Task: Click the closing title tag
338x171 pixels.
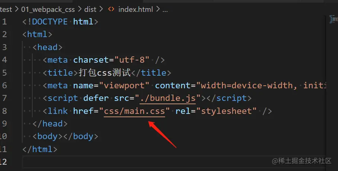Action: pos(151,73)
